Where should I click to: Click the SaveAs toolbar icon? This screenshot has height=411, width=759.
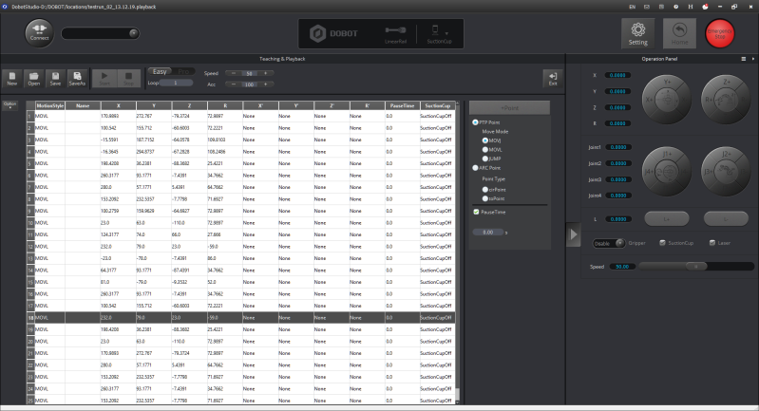77,78
